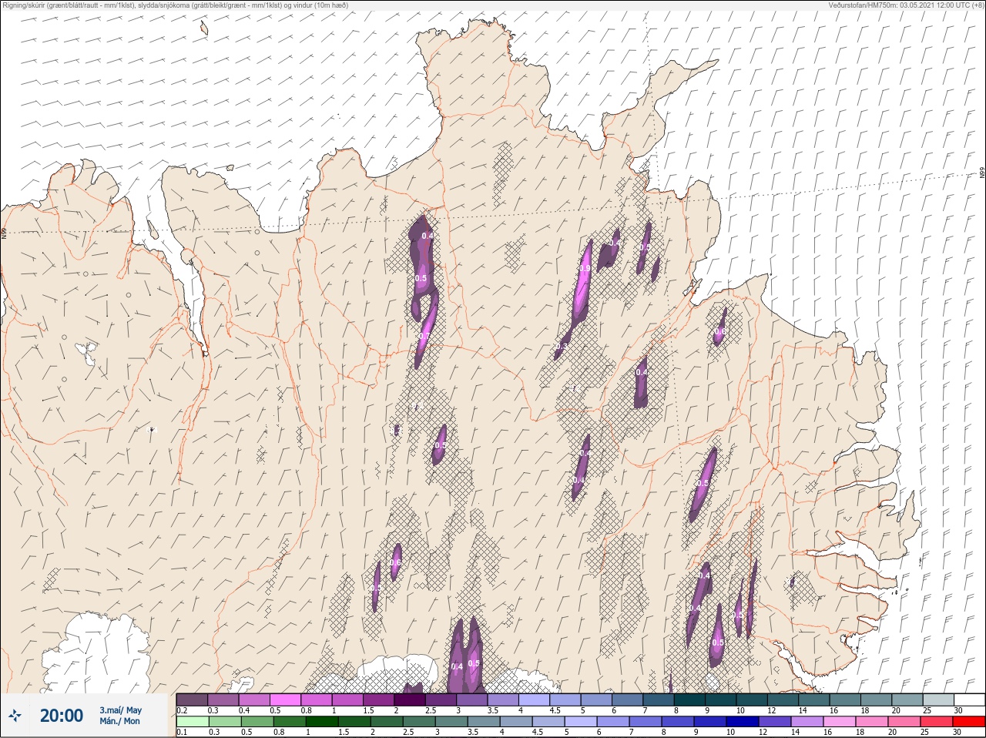Select the dull purple 0.2 swatch in the top legend row
Screen dimensions: 986x738
[193, 699]
